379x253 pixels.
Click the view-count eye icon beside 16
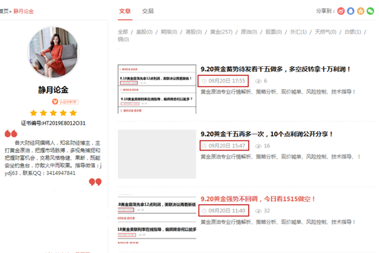point(258,146)
